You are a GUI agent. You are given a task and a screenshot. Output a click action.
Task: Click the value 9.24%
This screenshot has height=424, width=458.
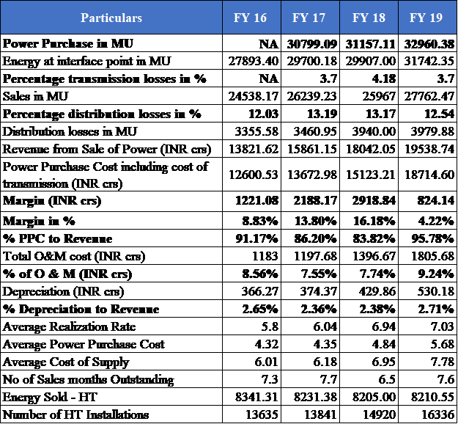[436, 274]
